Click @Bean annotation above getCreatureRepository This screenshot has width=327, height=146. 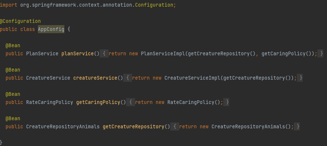coord(13,119)
